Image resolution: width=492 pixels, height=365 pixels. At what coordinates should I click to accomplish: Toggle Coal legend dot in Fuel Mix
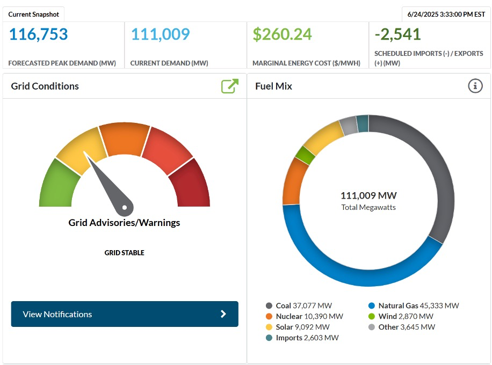(269, 306)
